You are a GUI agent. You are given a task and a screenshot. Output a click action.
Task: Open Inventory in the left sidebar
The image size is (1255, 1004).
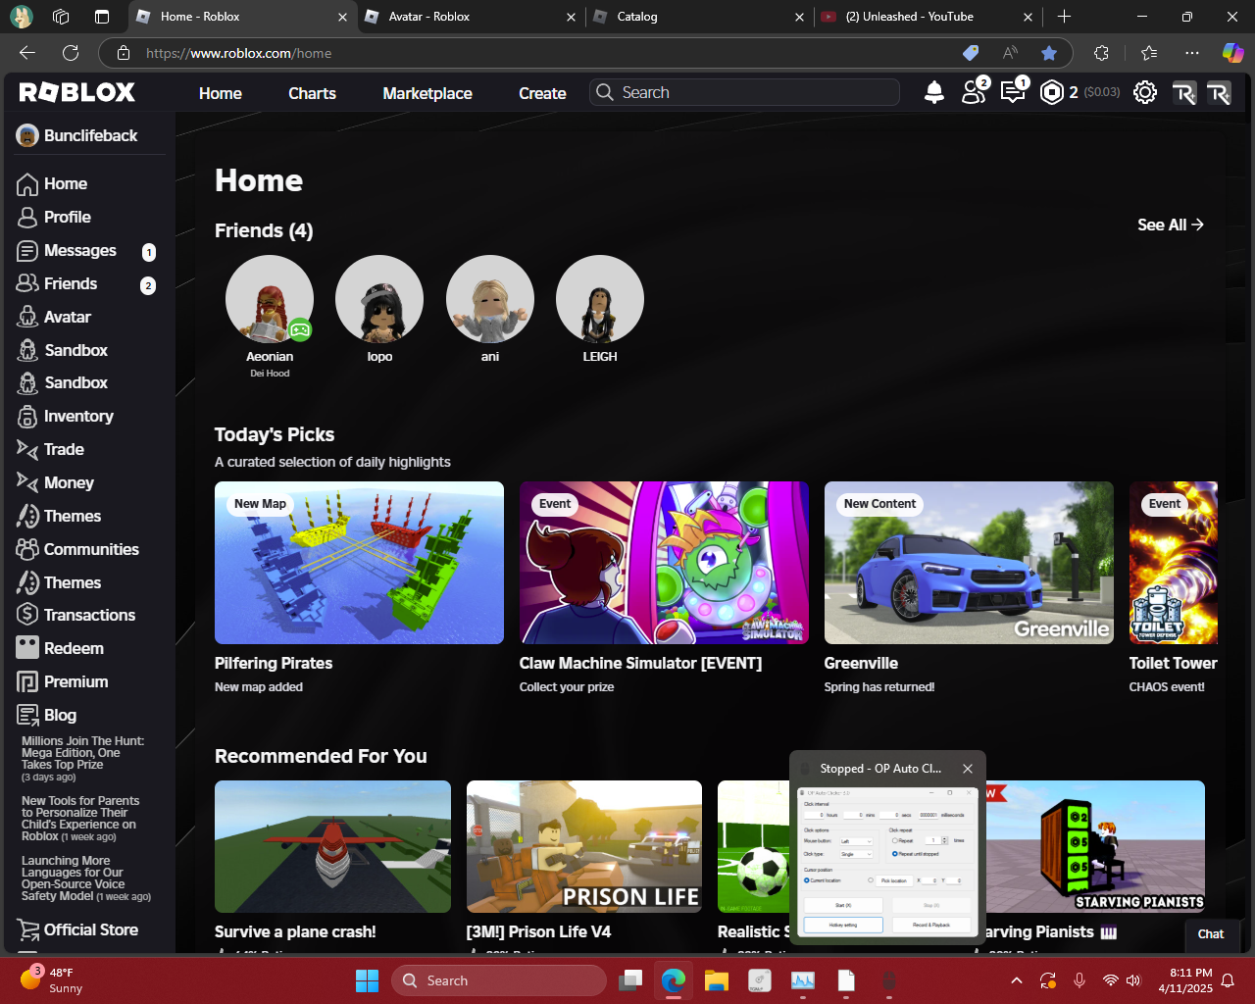(x=65, y=416)
